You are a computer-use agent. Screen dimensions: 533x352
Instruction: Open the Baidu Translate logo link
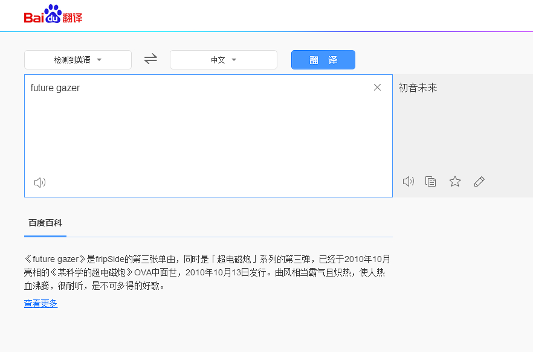click(53, 14)
